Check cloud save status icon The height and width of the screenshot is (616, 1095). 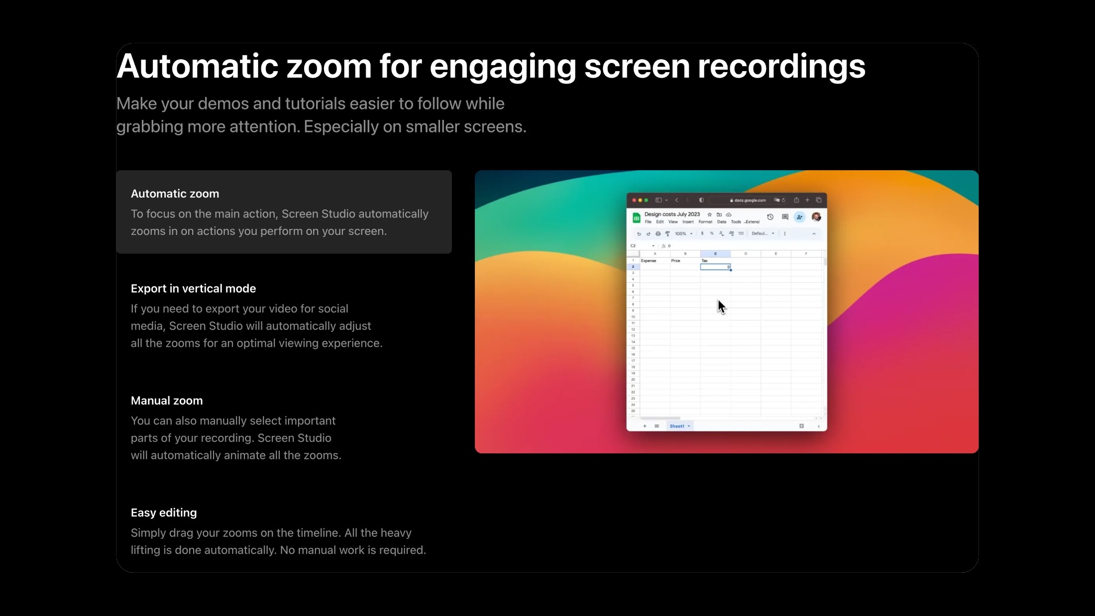click(729, 214)
